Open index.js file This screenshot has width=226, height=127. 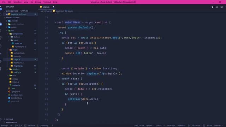(16, 82)
